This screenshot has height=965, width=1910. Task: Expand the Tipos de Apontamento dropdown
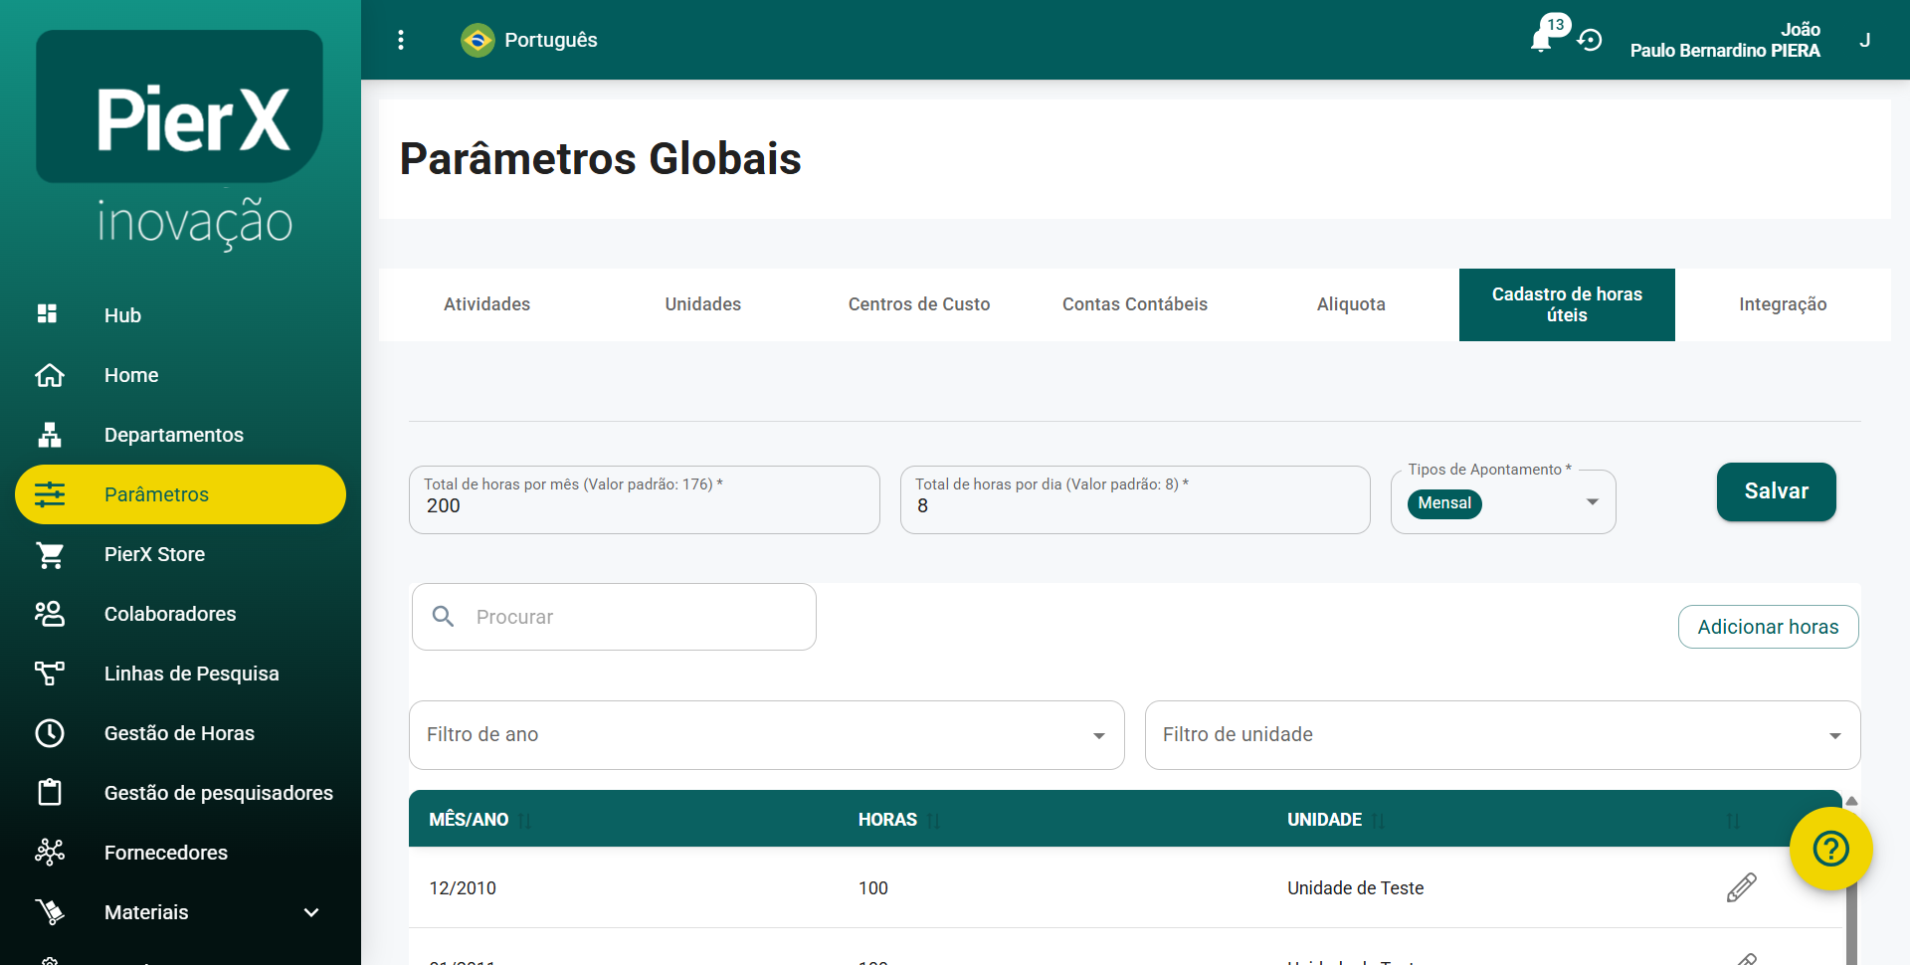coord(1592,502)
